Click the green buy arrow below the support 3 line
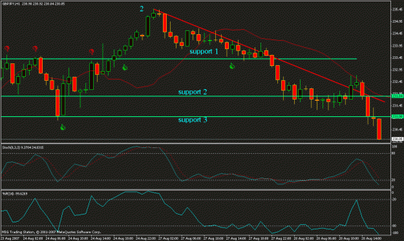This screenshot has width=404, height=241. (x=63, y=127)
